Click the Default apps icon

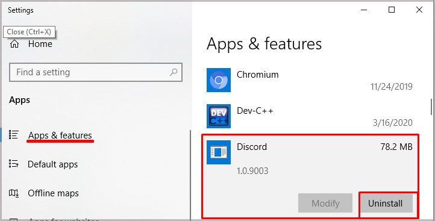click(x=14, y=164)
